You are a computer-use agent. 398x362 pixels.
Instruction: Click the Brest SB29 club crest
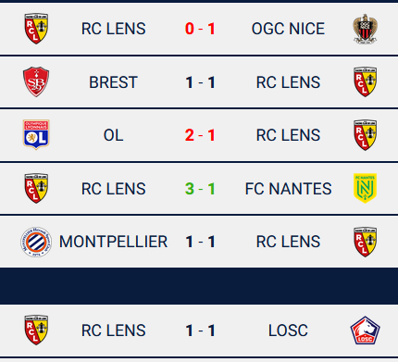36,81
